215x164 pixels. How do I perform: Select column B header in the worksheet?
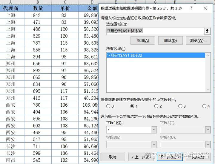coord(38,2)
